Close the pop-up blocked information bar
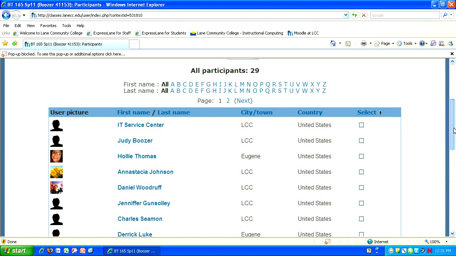The image size is (456, 256). (452, 54)
